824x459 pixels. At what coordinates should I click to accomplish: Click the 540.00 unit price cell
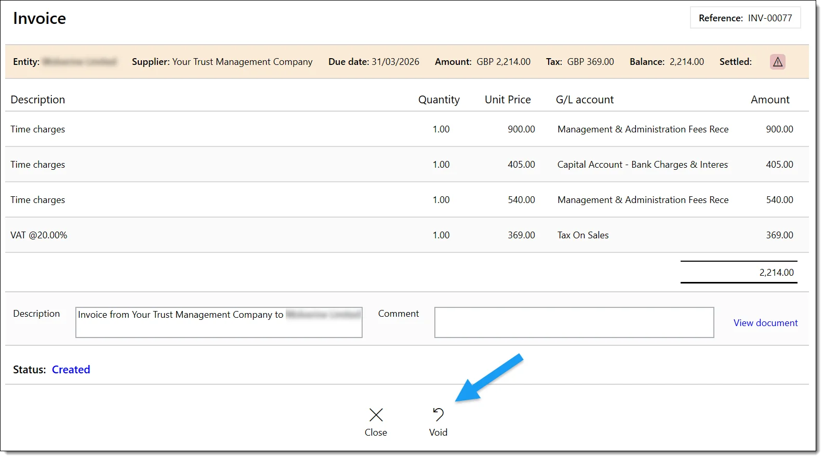tap(521, 199)
